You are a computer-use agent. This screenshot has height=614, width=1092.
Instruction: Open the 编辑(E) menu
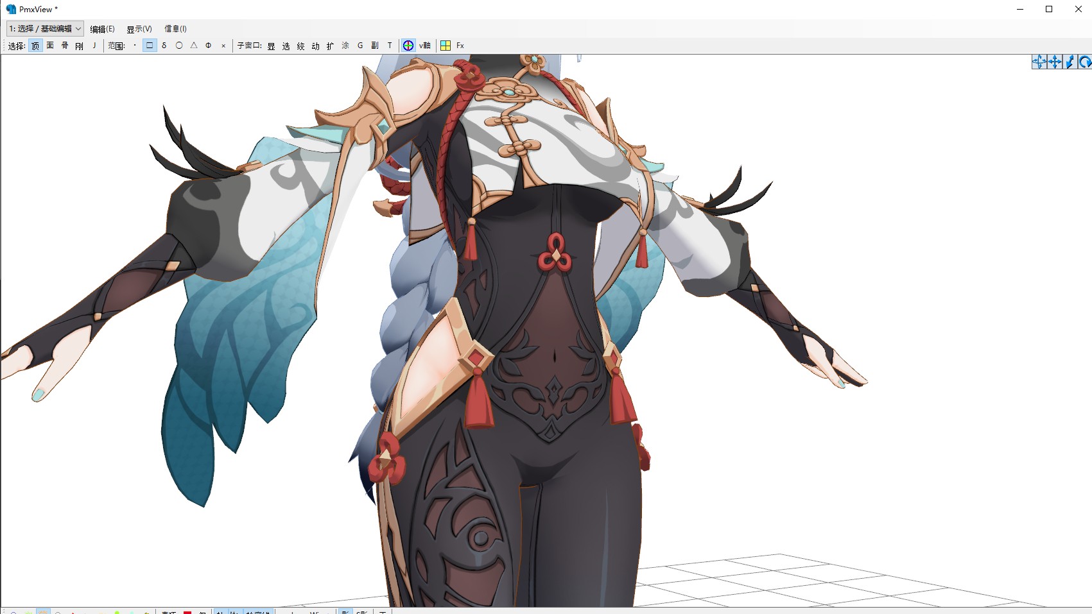click(x=102, y=29)
